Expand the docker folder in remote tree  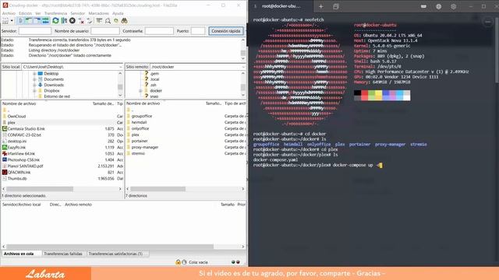(140, 91)
